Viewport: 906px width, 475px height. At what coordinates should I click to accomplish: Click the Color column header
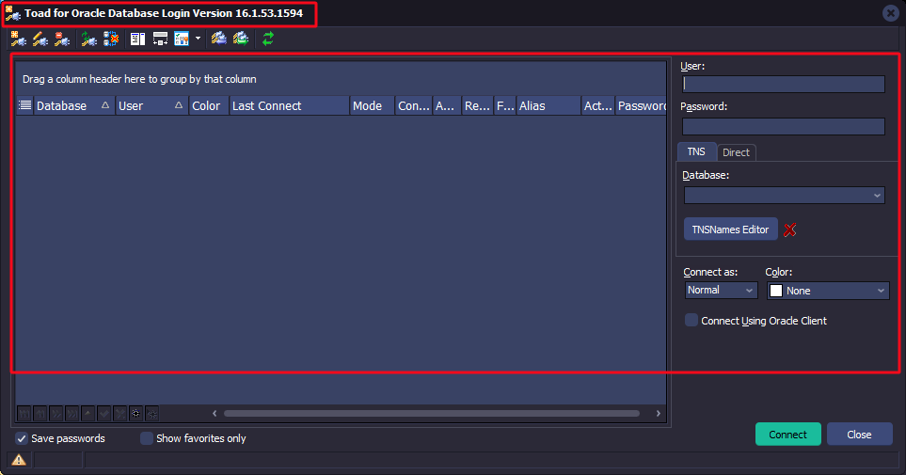click(x=209, y=105)
